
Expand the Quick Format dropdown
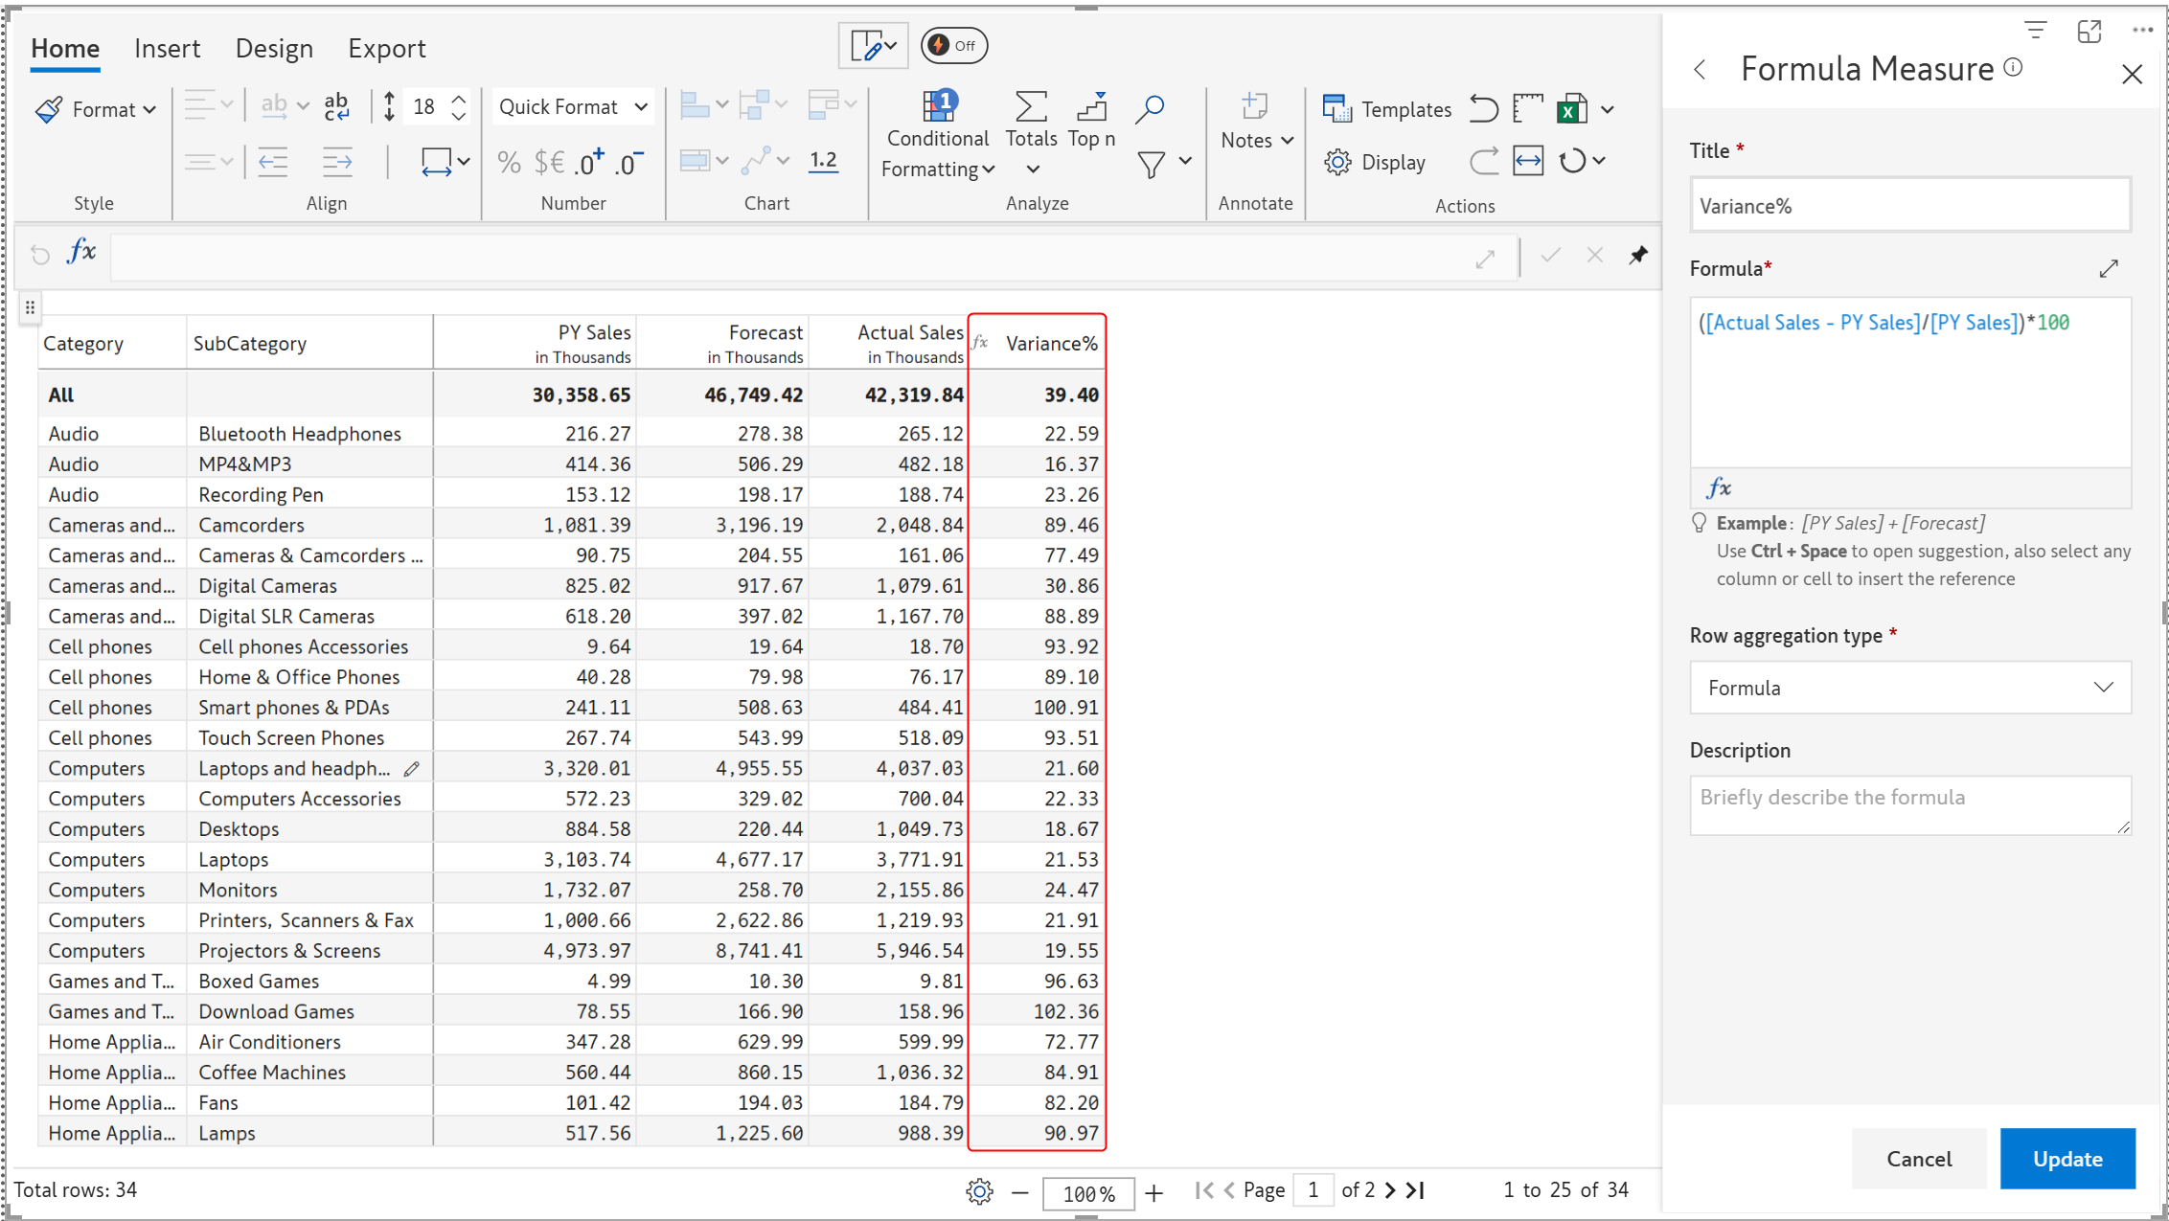point(573,106)
